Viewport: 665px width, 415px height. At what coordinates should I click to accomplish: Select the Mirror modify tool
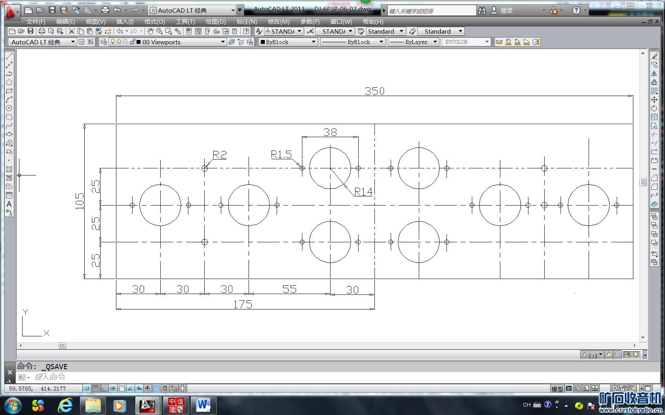point(654,74)
